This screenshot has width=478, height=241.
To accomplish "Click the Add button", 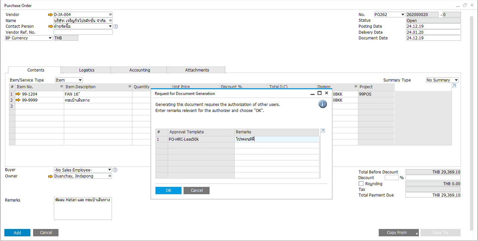I will (17, 233).
